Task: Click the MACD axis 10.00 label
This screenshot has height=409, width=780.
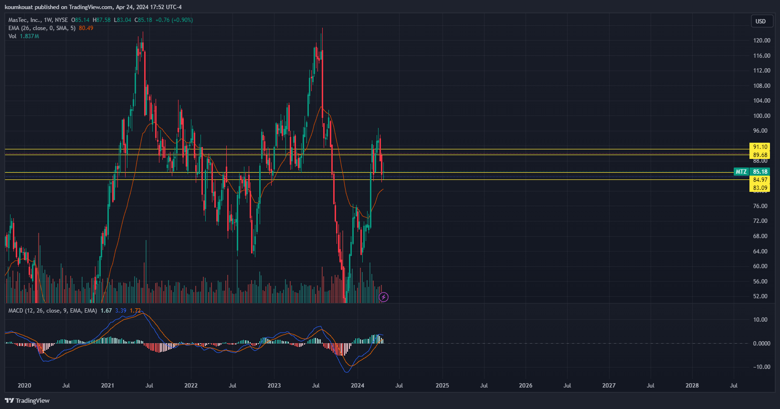Action: [760, 320]
